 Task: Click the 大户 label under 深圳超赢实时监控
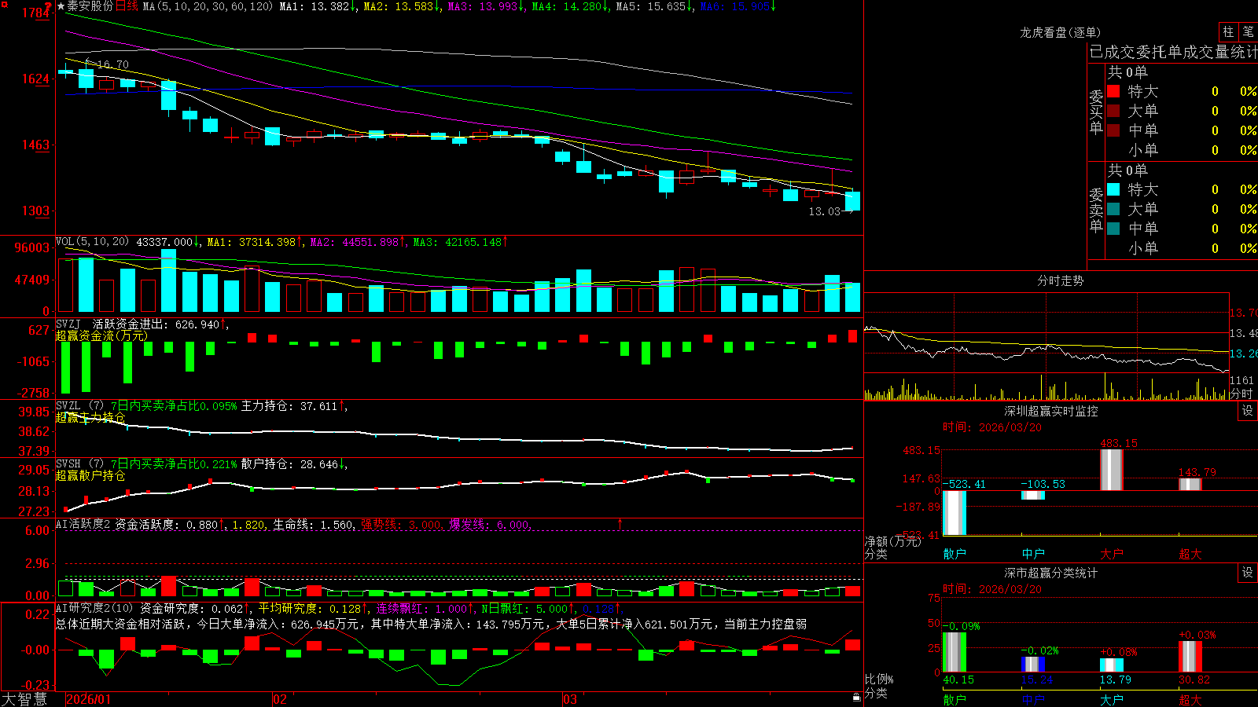1111,554
